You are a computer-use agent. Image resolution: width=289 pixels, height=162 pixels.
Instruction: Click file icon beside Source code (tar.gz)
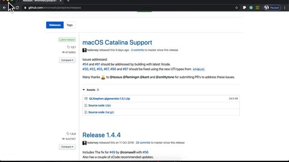tap(86, 112)
